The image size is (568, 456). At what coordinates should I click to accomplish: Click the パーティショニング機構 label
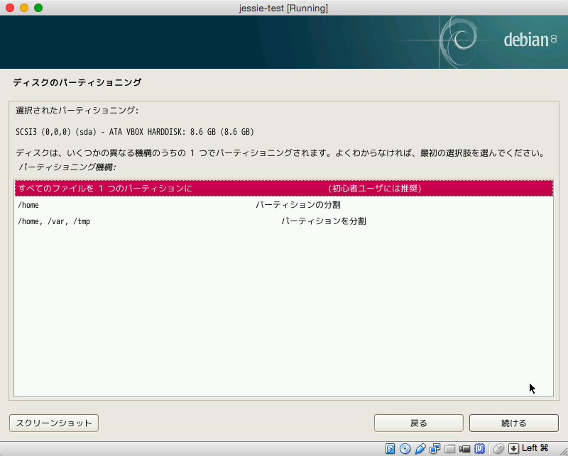click(x=67, y=167)
